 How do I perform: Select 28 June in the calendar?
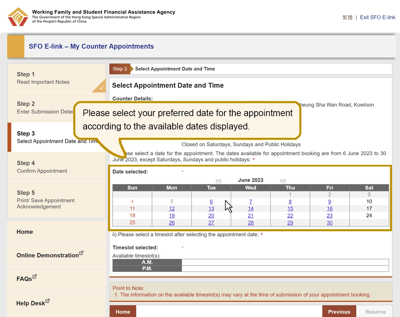[x=251, y=223]
